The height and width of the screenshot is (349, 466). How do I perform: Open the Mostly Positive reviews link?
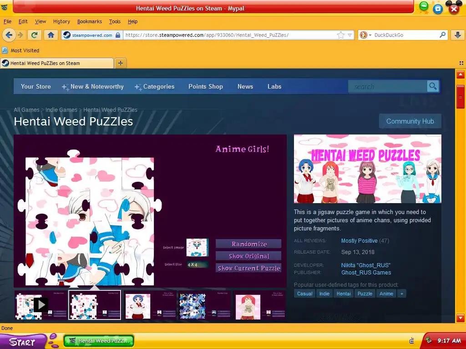(359, 241)
